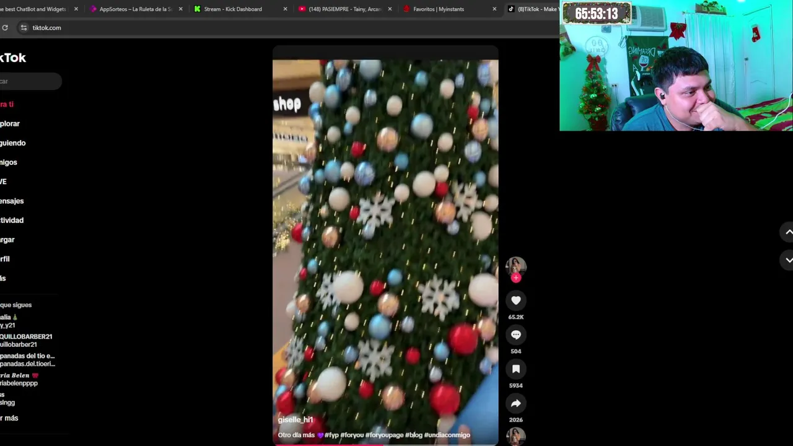Viewport: 793px width, 446px height.
Task: Open the #blog hashtag
Action: click(x=413, y=435)
